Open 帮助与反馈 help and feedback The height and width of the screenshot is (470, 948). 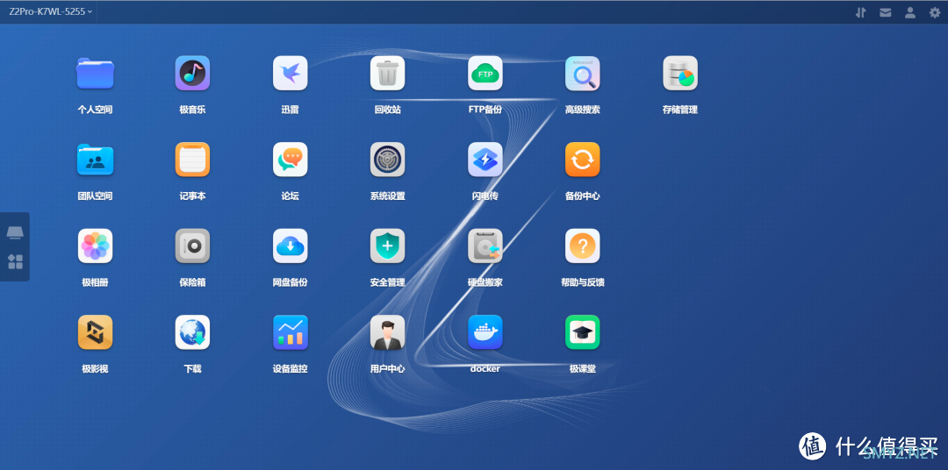point(583,246)
